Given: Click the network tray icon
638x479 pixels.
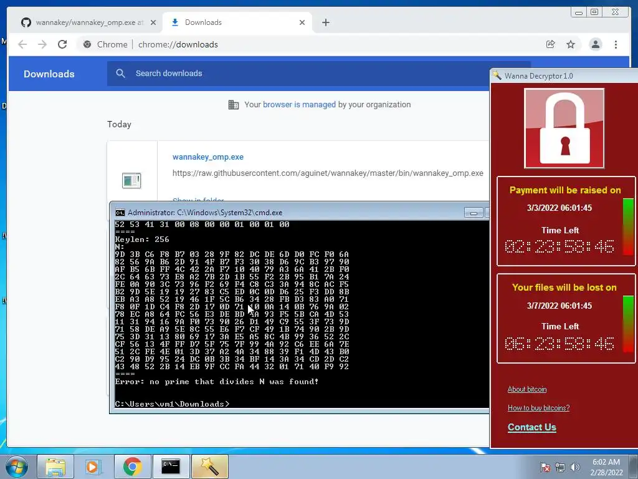Looking at the screenshot, I should 560,467.
